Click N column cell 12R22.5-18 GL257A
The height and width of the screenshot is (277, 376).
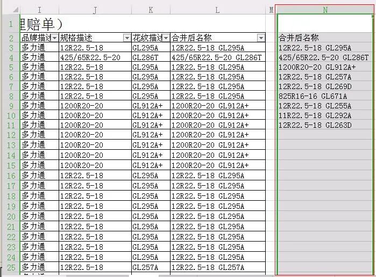point(325,77)
